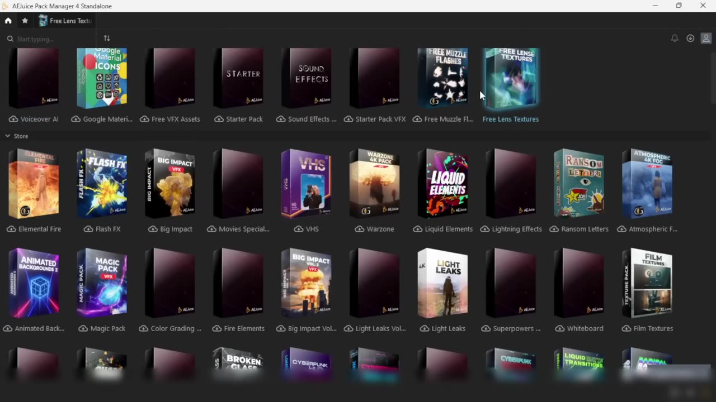Open the downloads manager icon
This screenshot has height=402, width=716.
[x=690, y=39]
